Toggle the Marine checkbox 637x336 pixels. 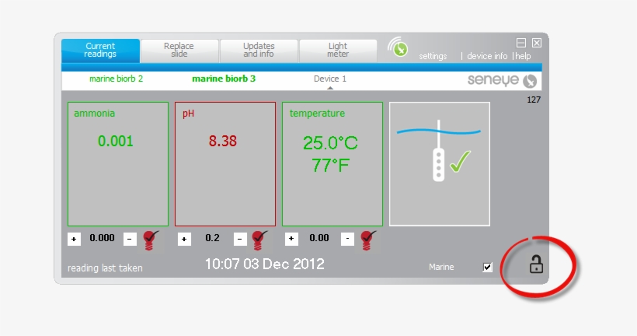coord(488,268)
